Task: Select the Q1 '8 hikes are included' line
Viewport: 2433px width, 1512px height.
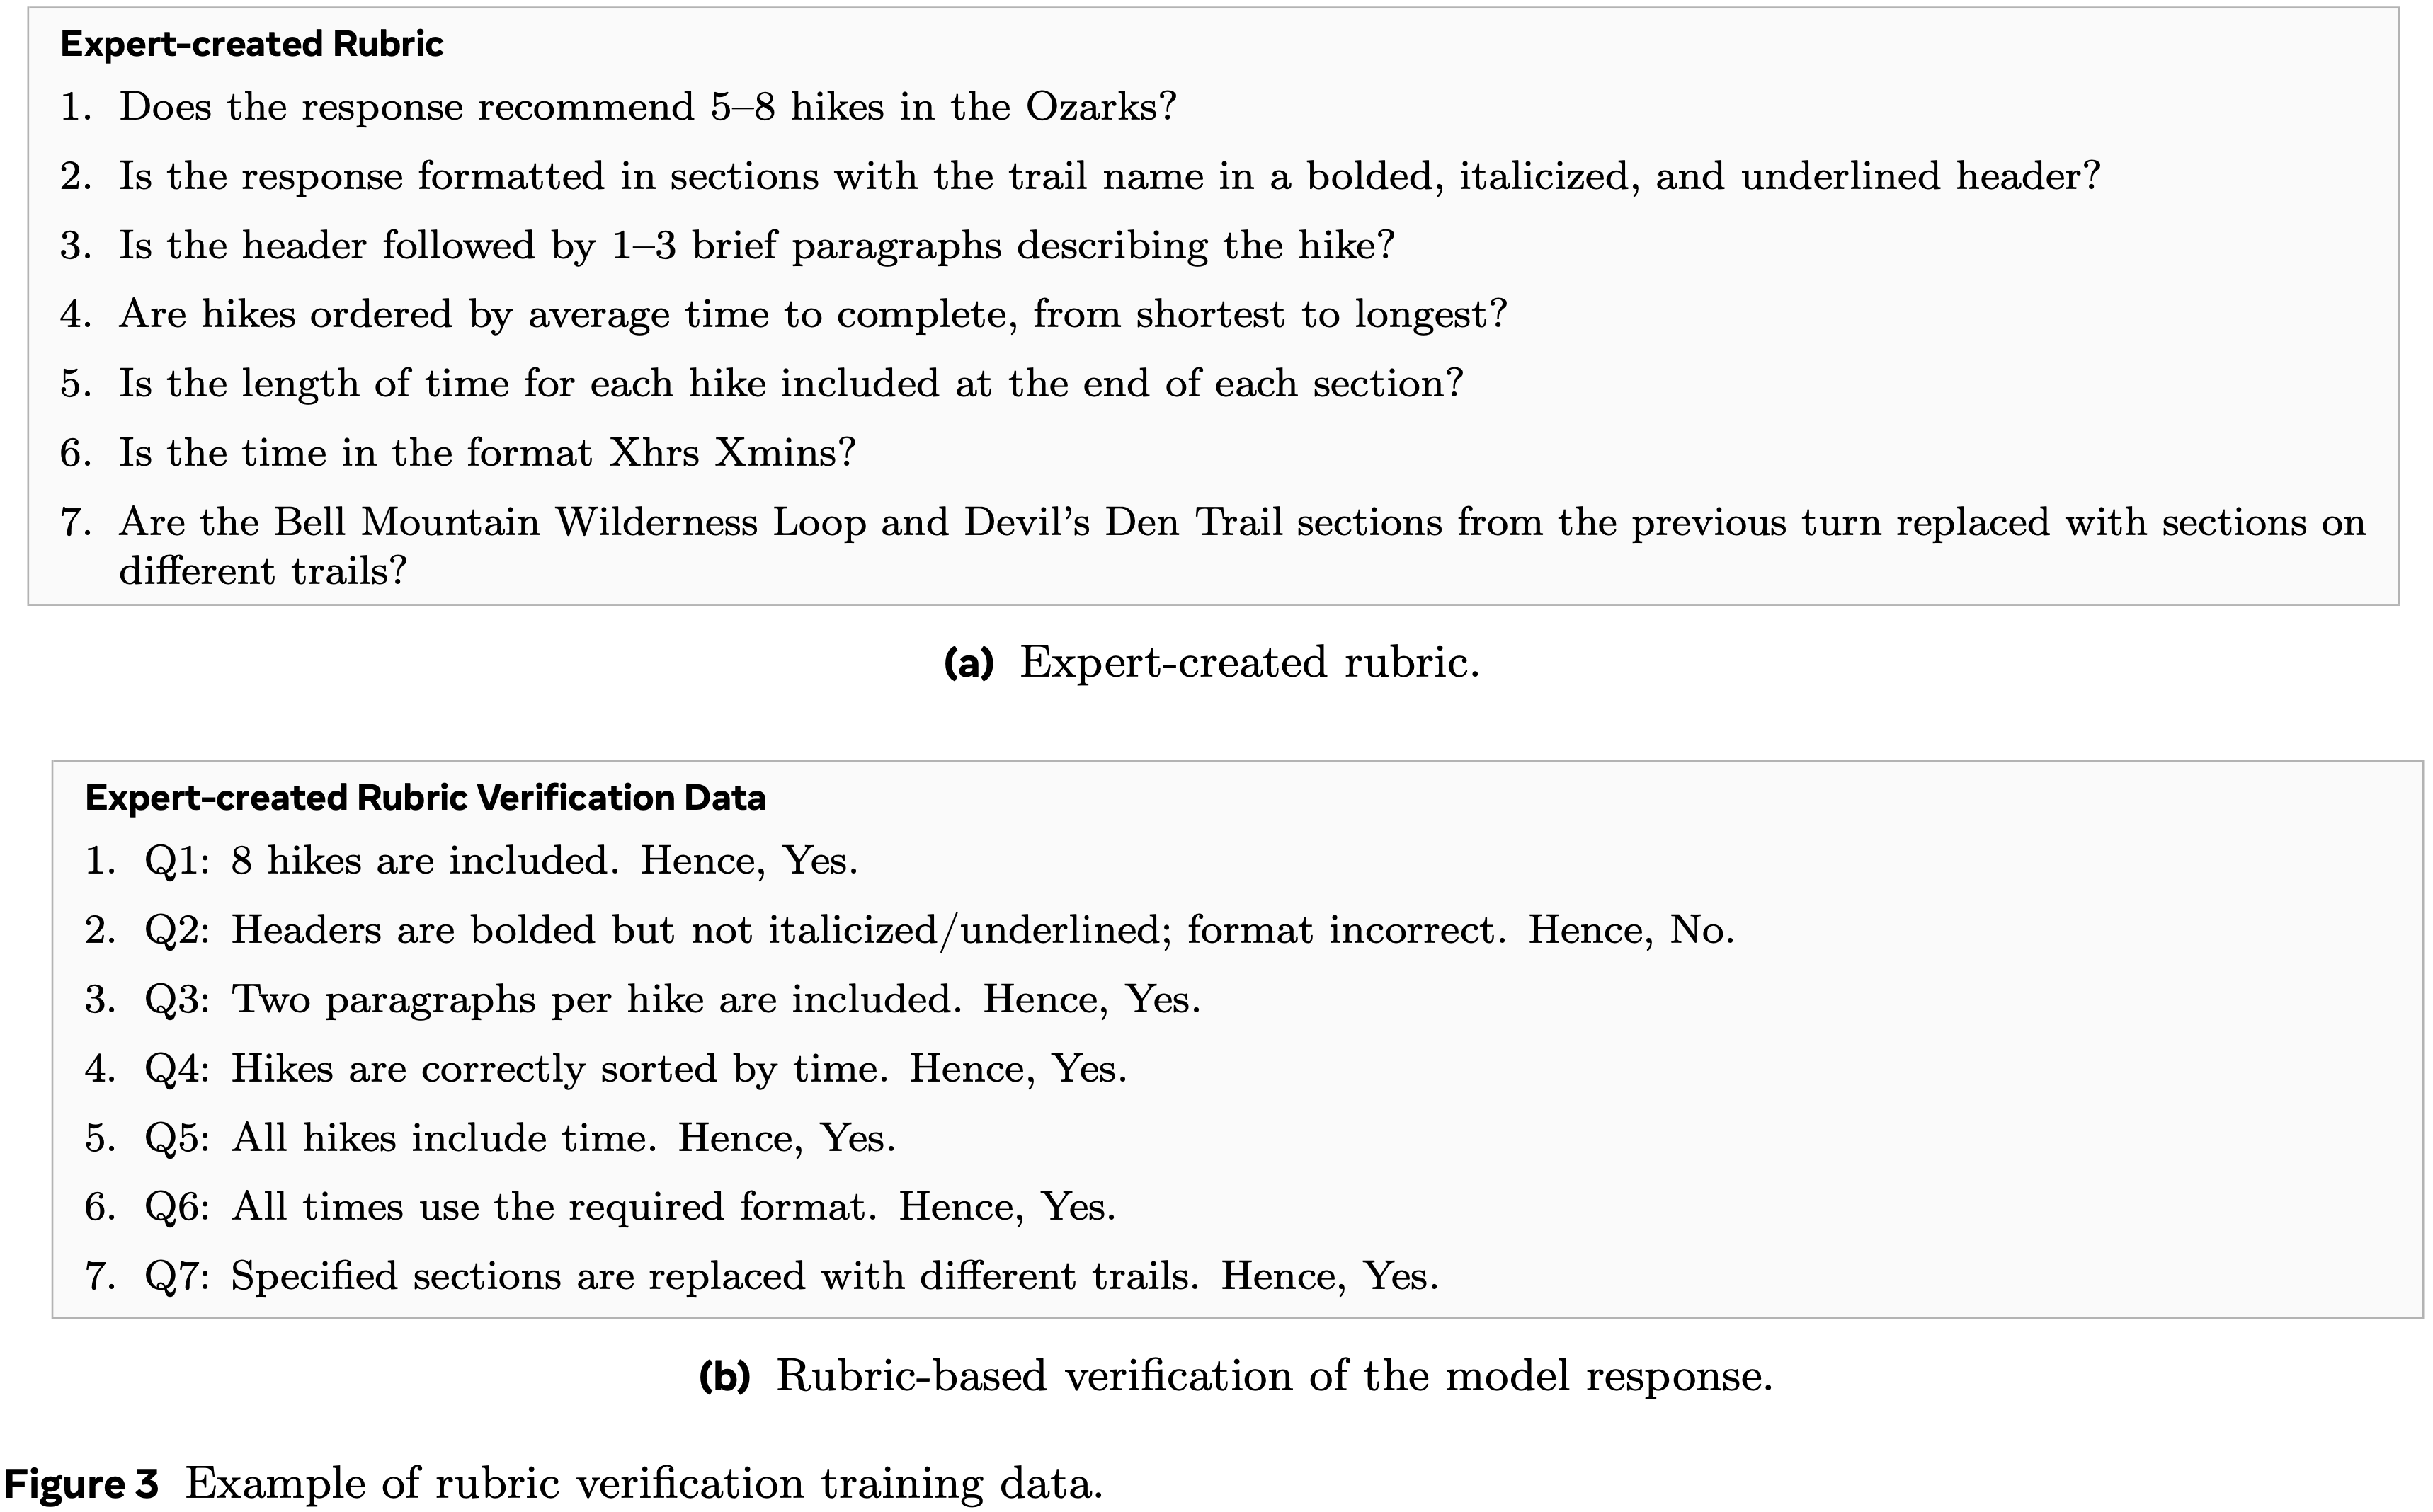Action: [544, 861]
